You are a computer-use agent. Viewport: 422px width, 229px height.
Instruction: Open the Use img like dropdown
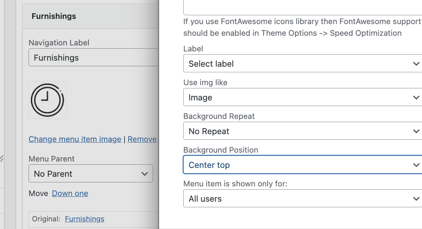point(302,98)
